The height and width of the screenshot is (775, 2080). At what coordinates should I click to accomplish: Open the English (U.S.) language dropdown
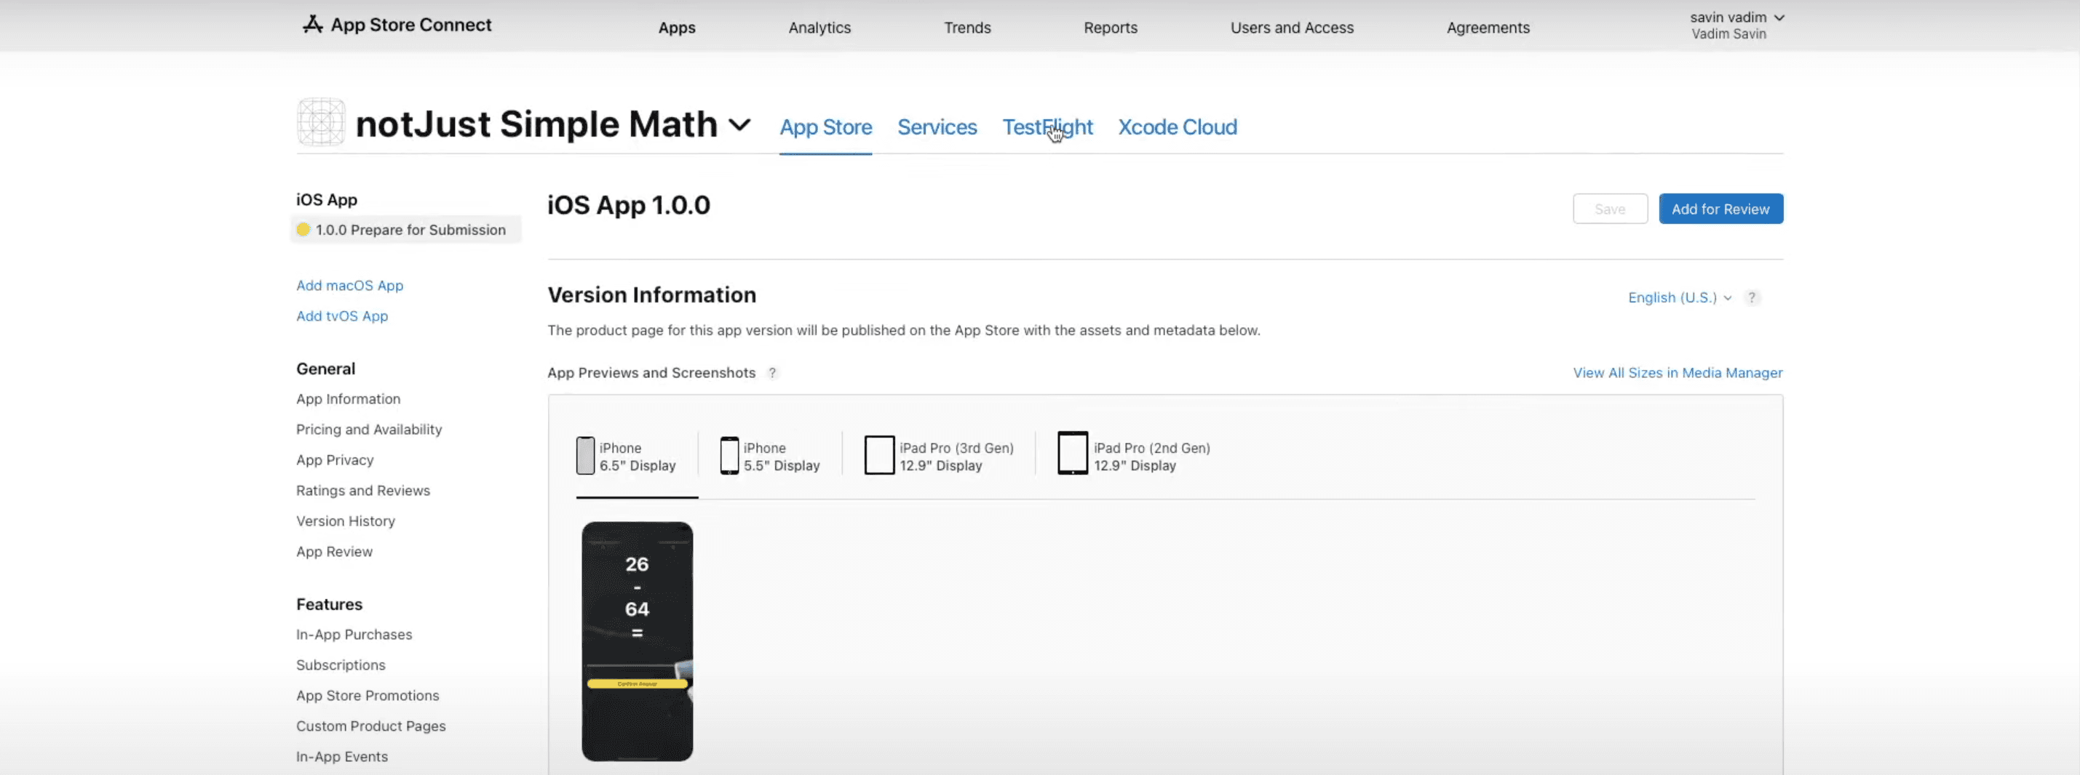[1678, 297]
